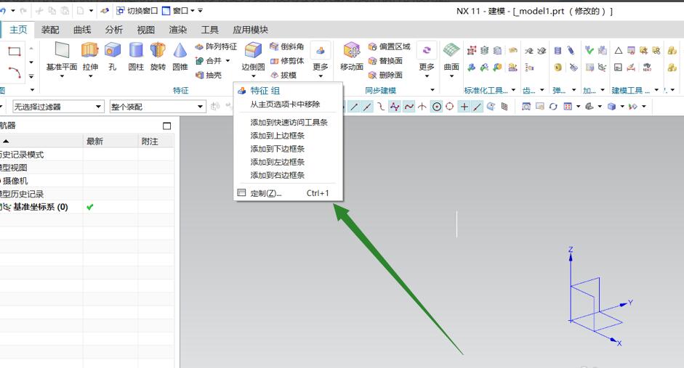Switch to the Render (渲染) tab
684x368 pixels.
click(177, 30)
